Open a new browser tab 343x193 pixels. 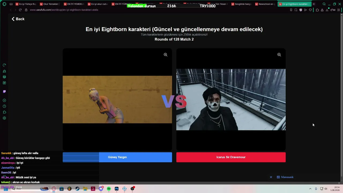click(314, 4)
